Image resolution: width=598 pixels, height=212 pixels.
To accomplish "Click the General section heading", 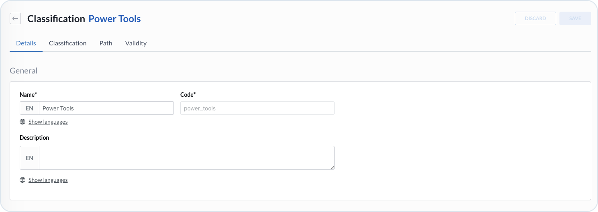I will tap(23, 71).
